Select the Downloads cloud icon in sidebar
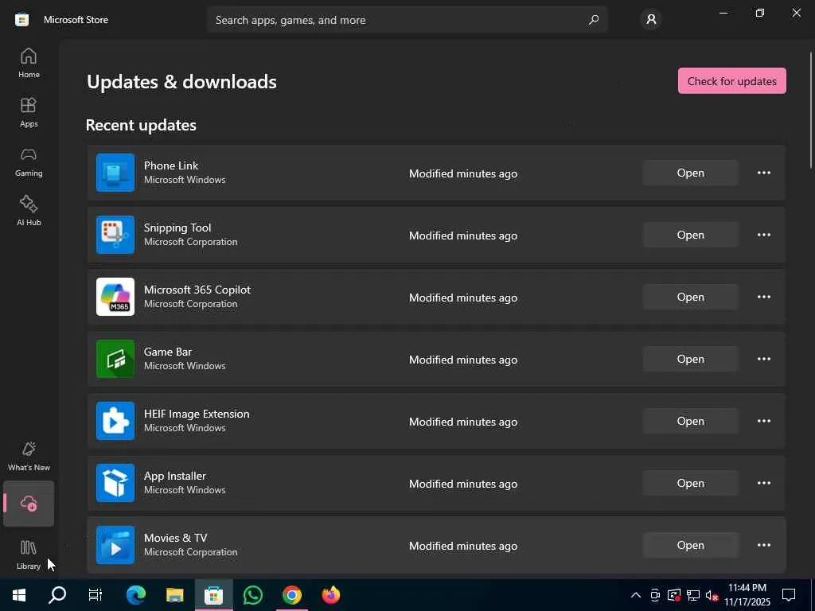 (x=29, y=504)
